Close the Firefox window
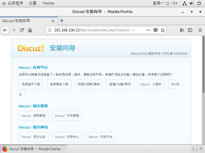This screenshot has height=153, width=205. 200,12
